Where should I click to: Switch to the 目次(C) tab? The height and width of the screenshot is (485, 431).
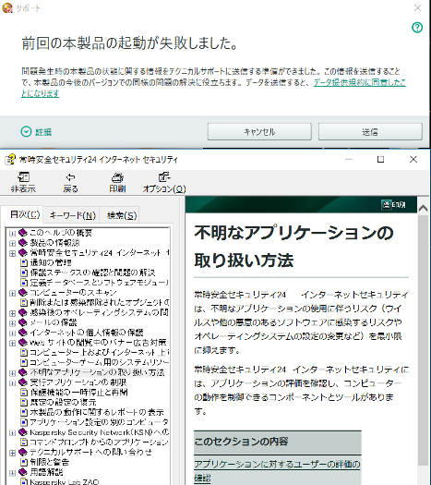point(24,214)
